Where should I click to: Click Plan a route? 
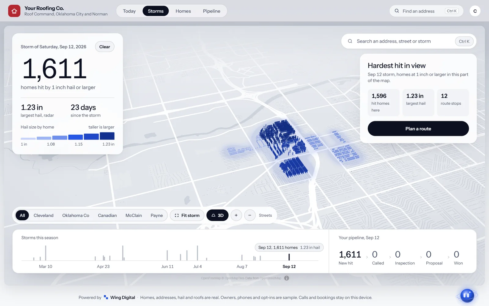[x=418, y=129]
